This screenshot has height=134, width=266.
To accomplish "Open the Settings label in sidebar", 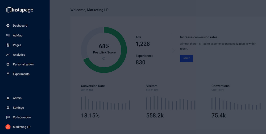I will tap(18, 108).
